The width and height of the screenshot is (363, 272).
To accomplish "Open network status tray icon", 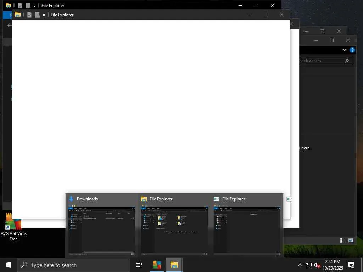I will click(x=309, y=265).
